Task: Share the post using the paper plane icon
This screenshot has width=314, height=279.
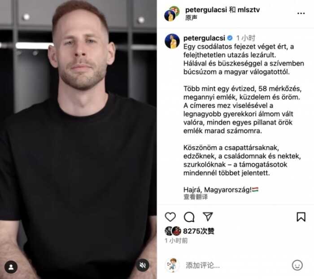Action: coord(208,217)
